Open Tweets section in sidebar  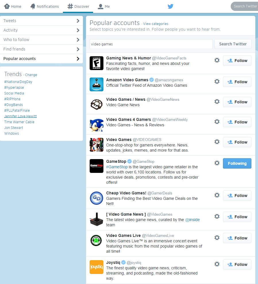click(x=41, y=21)
